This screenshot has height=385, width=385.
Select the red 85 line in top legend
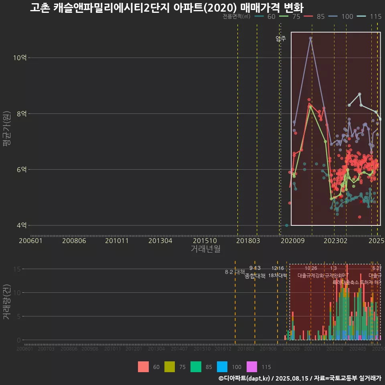click(x=308, y=16)
